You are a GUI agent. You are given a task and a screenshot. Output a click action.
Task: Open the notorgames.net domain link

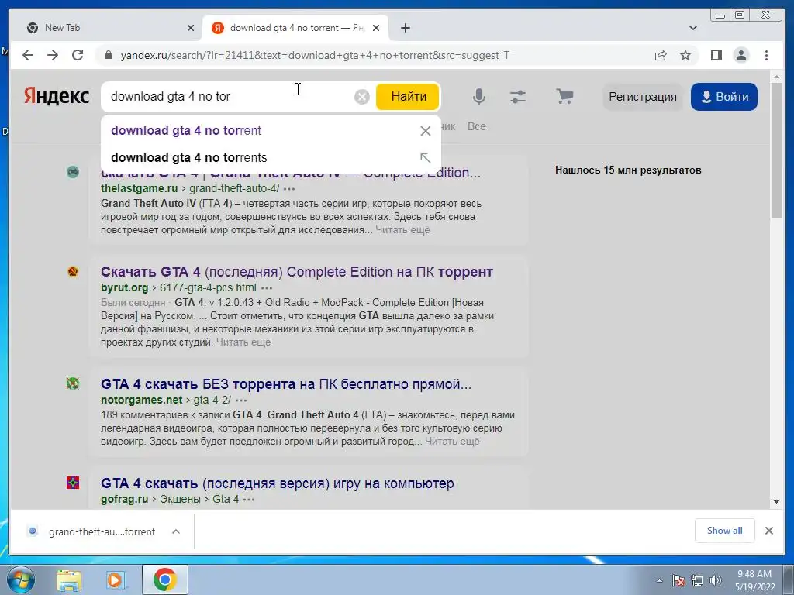point(141,401)
